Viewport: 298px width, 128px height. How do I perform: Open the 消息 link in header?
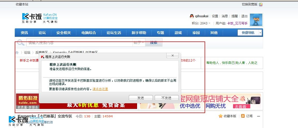click(x=225, y=16)
